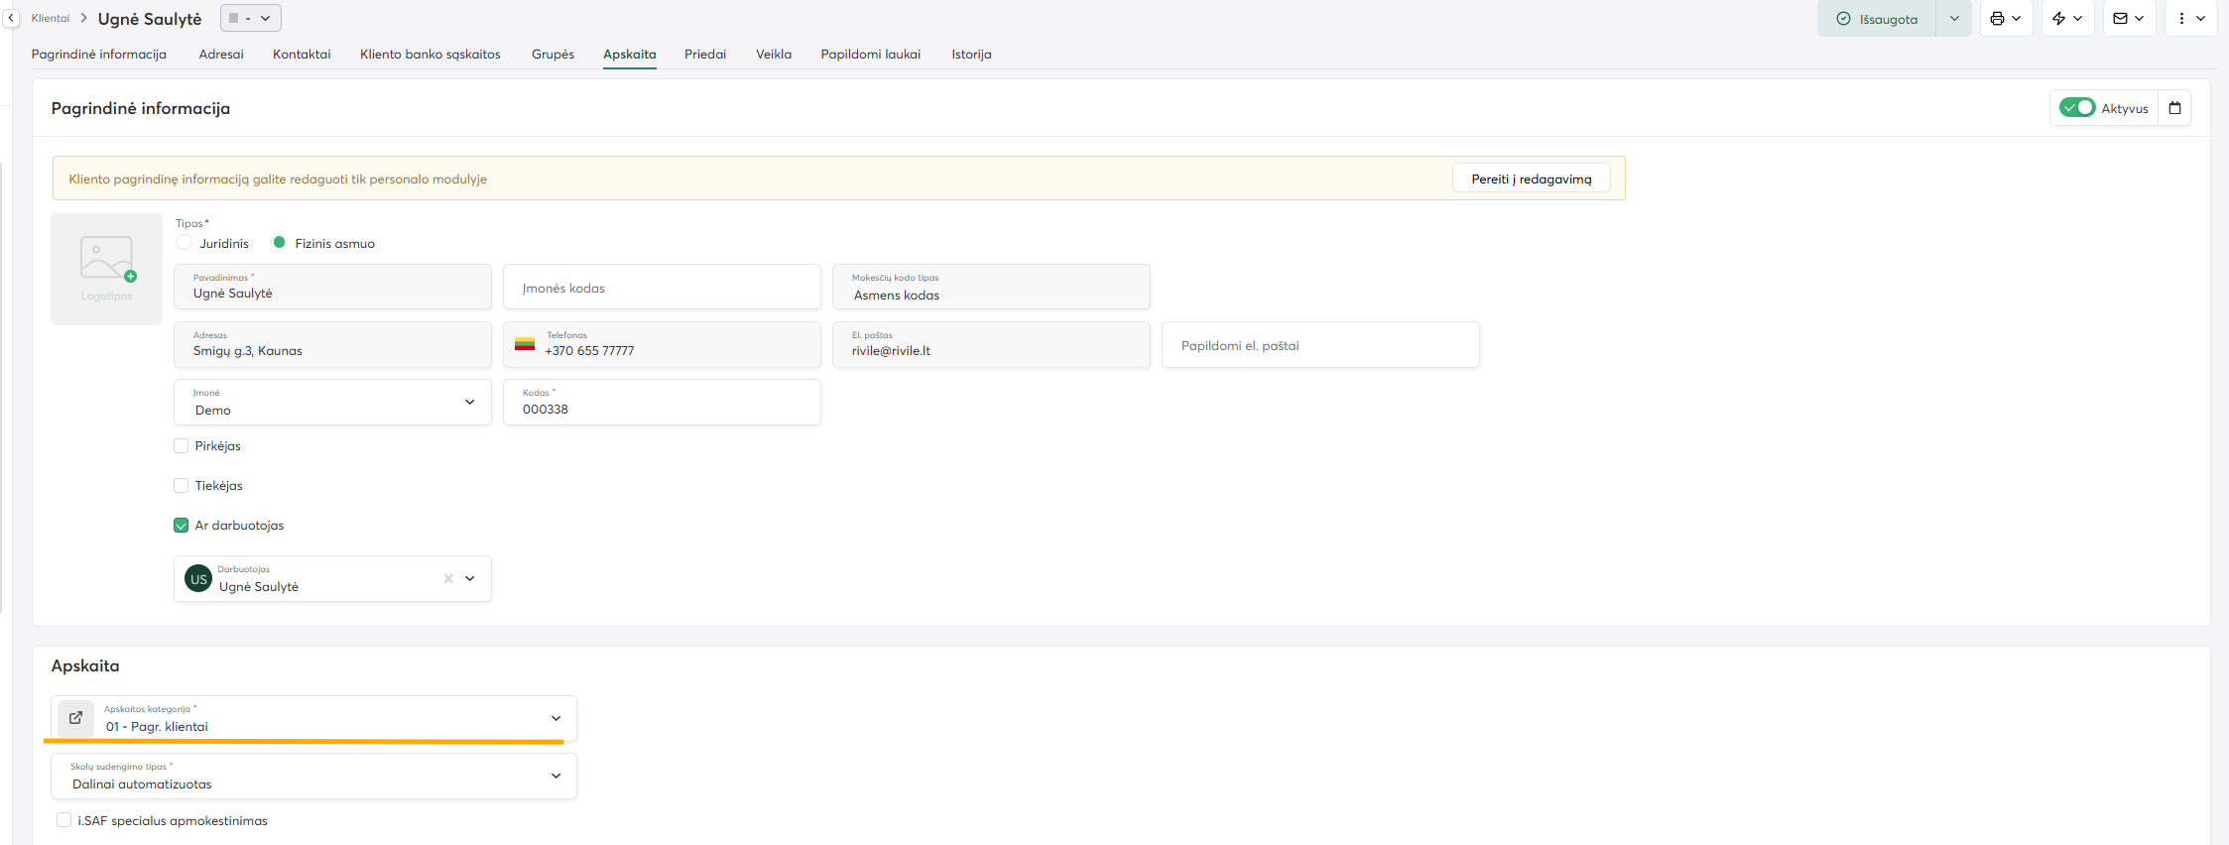Open the Istorija tab
Image resolution: width=2229 pixels, height=845 pixels.
[971, 55]
